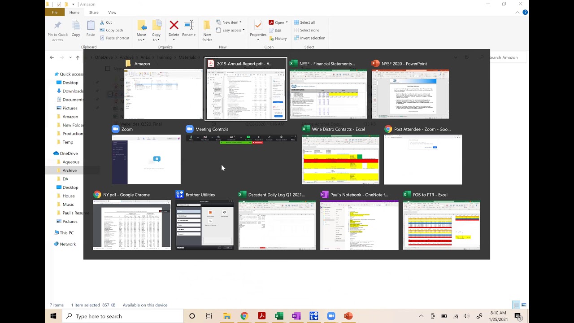The image size is (574, 323).
Task: Switch to NYSF Financial Statements Excel thumbnail
Action: point(328,90)
